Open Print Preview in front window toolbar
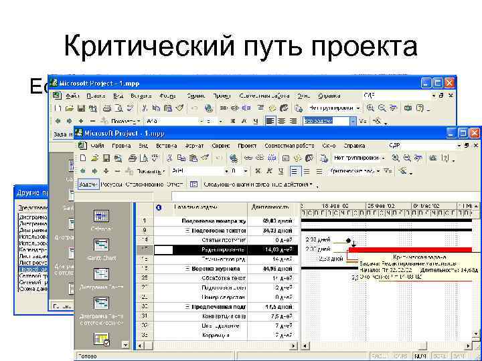 [x=144, y=158]
